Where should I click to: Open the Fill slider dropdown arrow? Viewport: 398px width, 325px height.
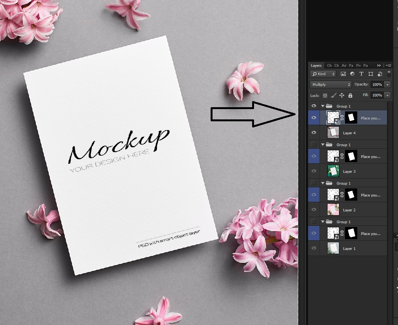pos(388,95)
